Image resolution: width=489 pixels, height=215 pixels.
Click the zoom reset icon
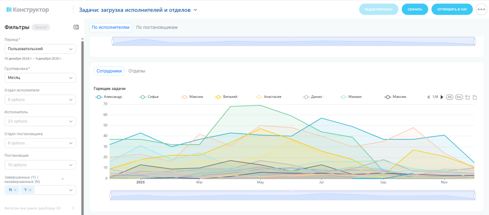pyautogui.click(x=475, y=97)
